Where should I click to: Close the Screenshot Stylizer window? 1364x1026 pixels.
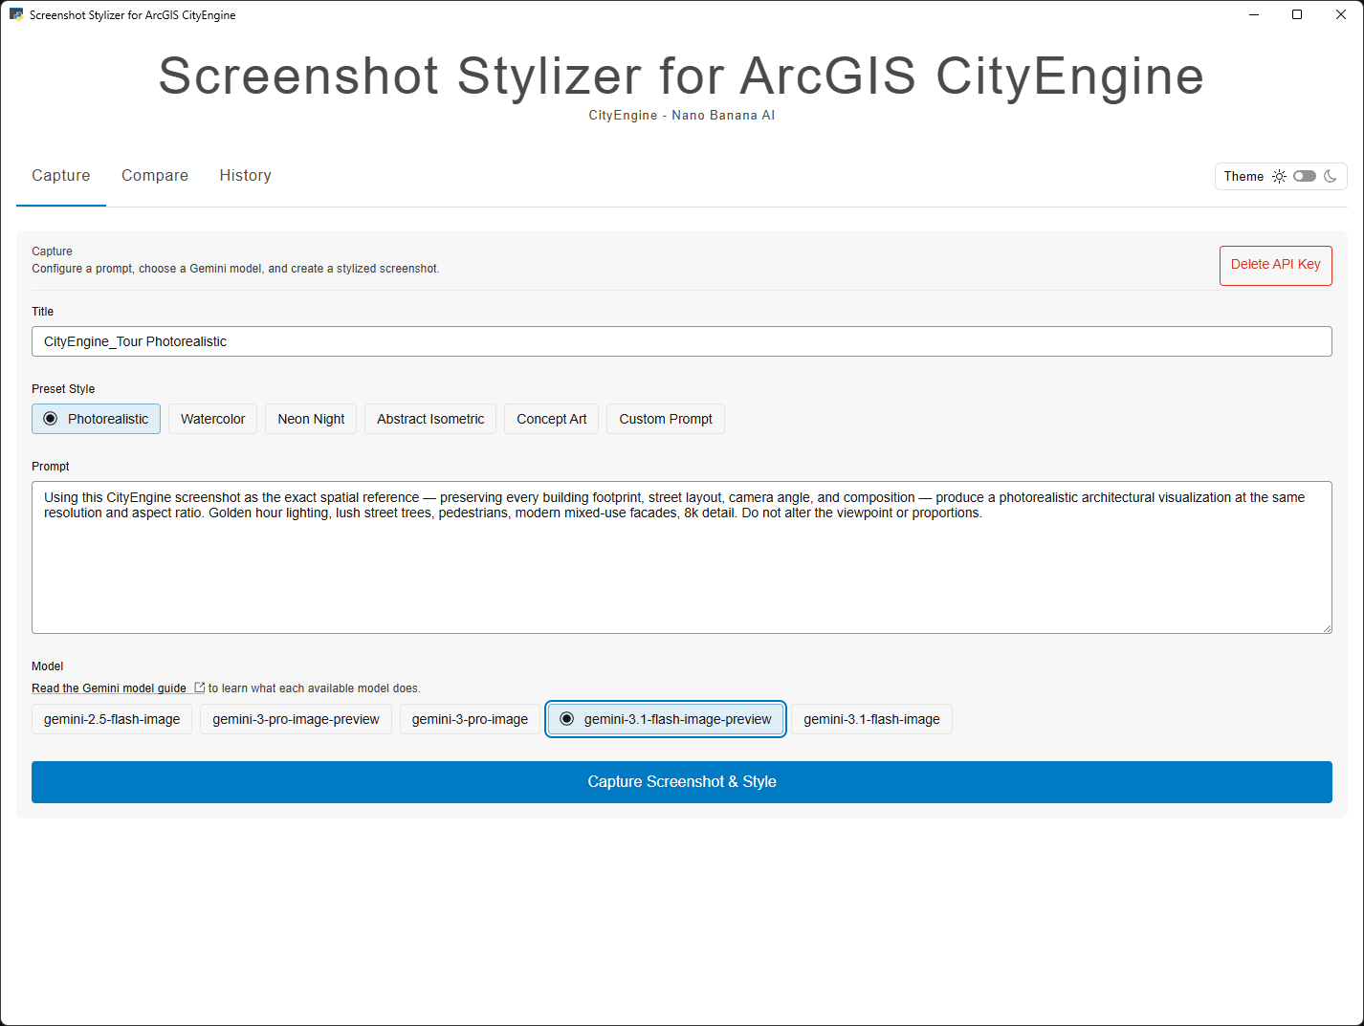[x=1341, y=14]
